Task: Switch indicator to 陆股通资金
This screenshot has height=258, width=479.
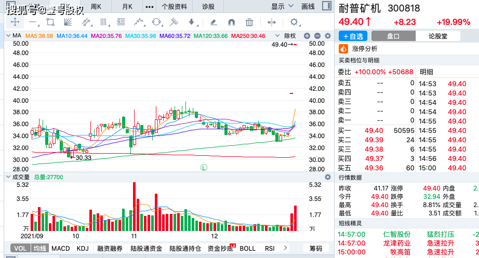Action: (x=146, y=248)
